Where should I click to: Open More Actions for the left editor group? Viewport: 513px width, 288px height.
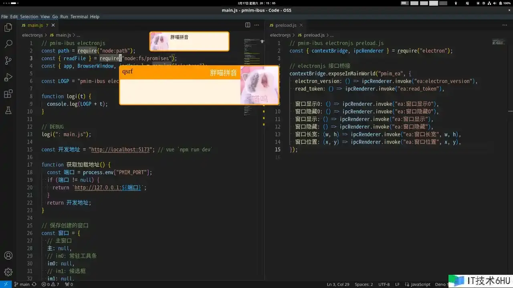(257, 25)
